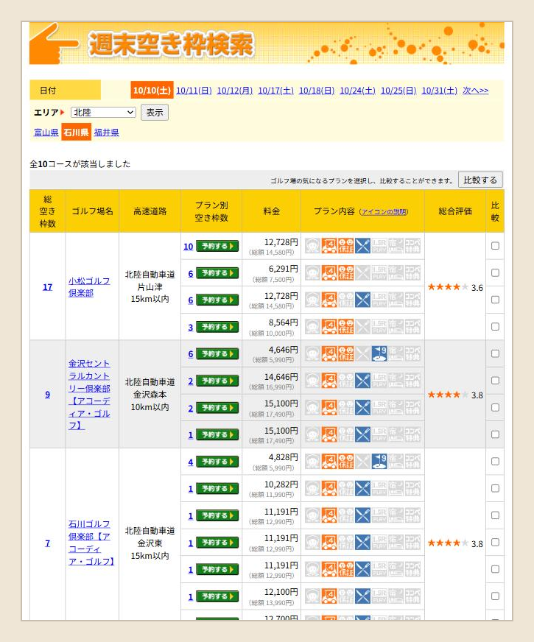Check the compare box for the 6,291円 plan
The width and height of the screenshot is (534, 642).
coord(495,272)
